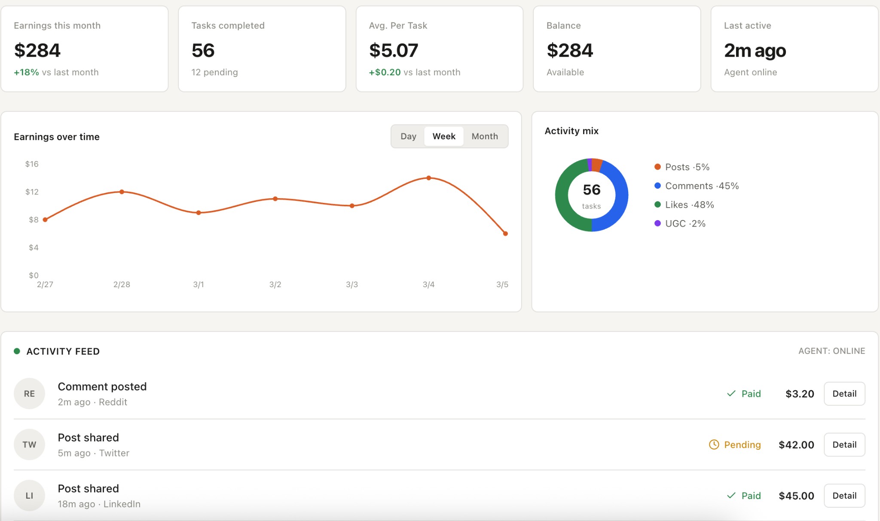Click the RE Reddit avatar icon
This screenshot has width=880, height=521.
[29, 393]
